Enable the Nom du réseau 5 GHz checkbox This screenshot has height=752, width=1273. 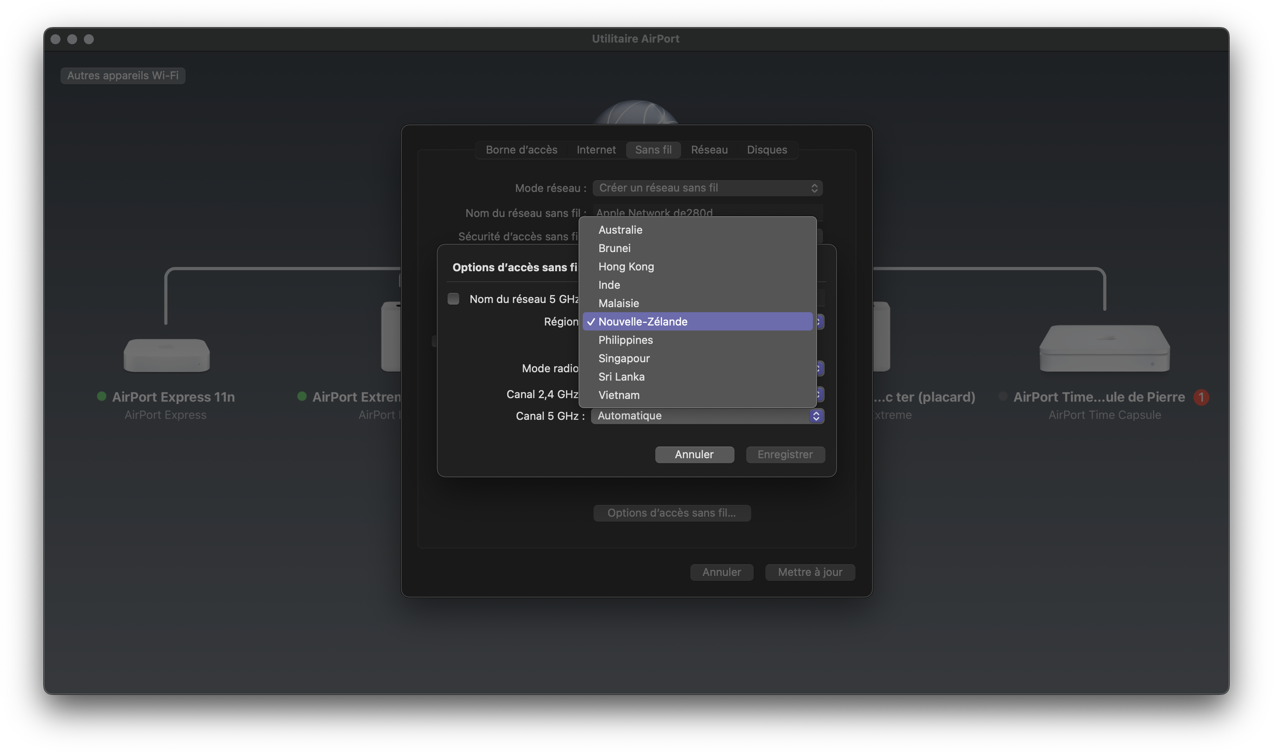(x=453, y=299)
